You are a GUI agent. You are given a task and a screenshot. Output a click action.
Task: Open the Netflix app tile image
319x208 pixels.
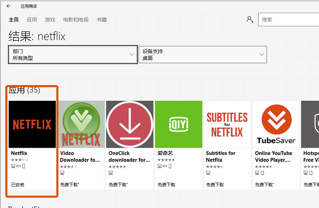tap(32, 124)
